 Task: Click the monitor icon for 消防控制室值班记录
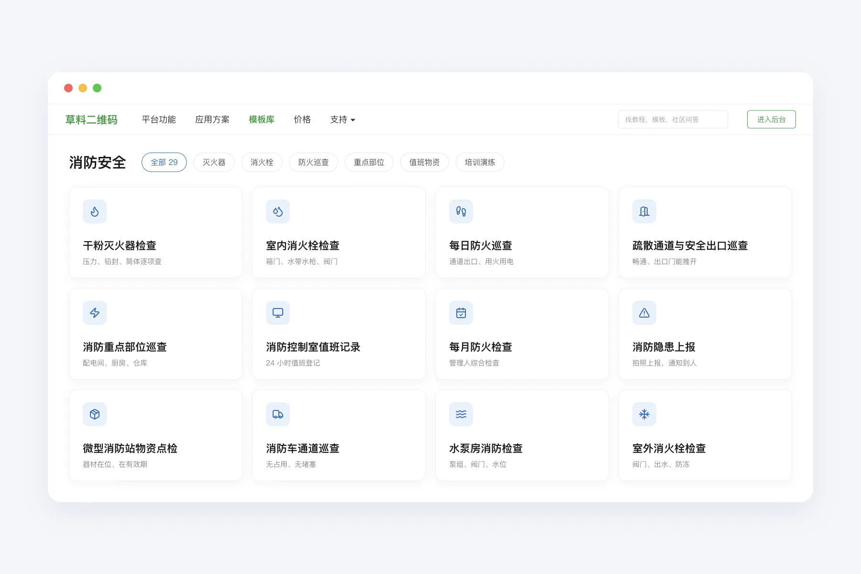pyautogui.click(x=278, y=313)
